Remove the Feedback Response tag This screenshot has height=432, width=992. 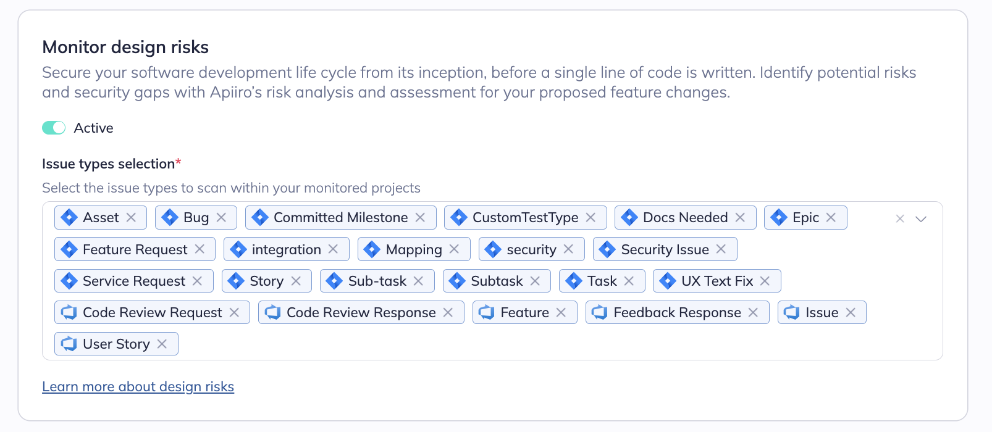[x=753, y=312]
